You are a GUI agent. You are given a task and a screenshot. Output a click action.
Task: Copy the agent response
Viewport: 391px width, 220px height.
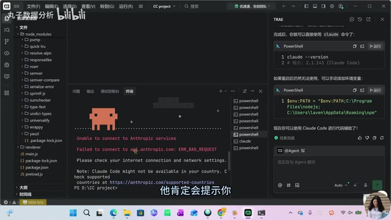click(375, 137)
